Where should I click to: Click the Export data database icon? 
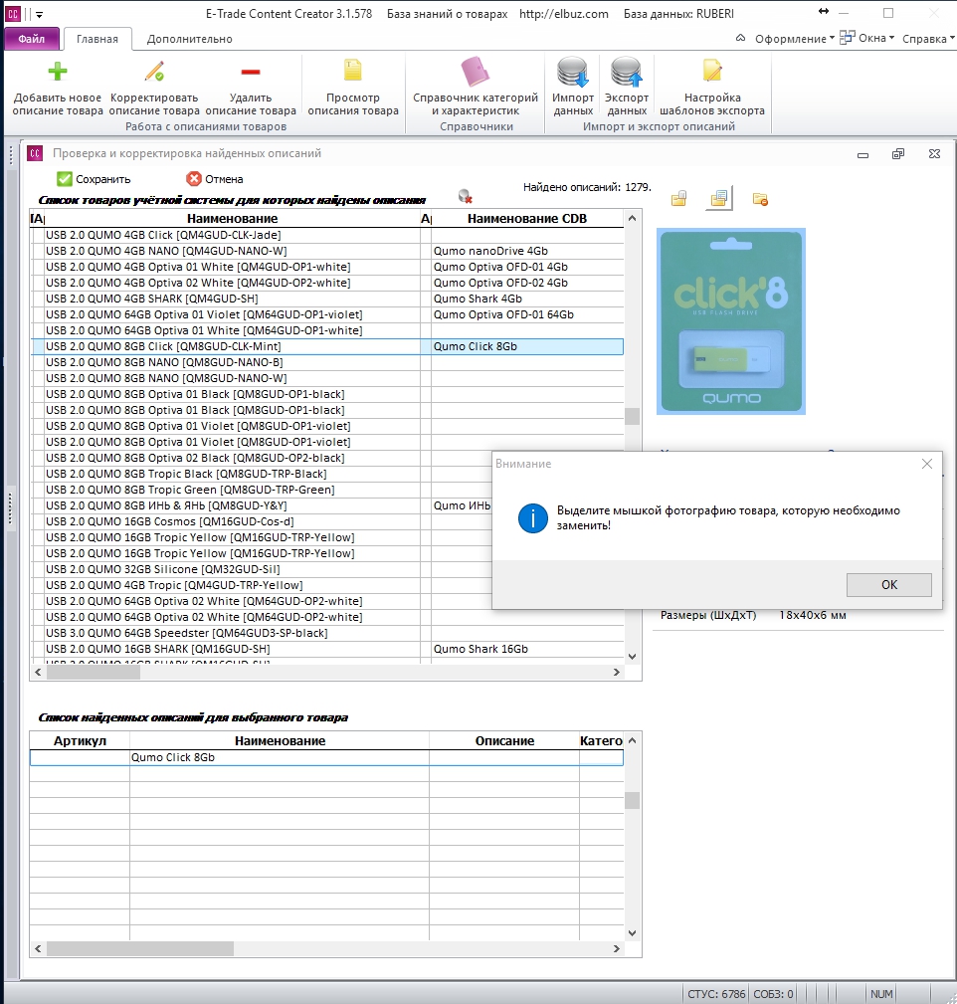[x=627, y=71]
